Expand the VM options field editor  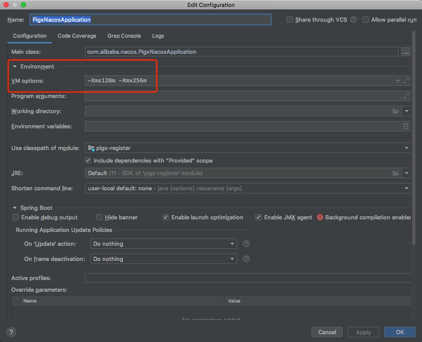click(406, 81)
